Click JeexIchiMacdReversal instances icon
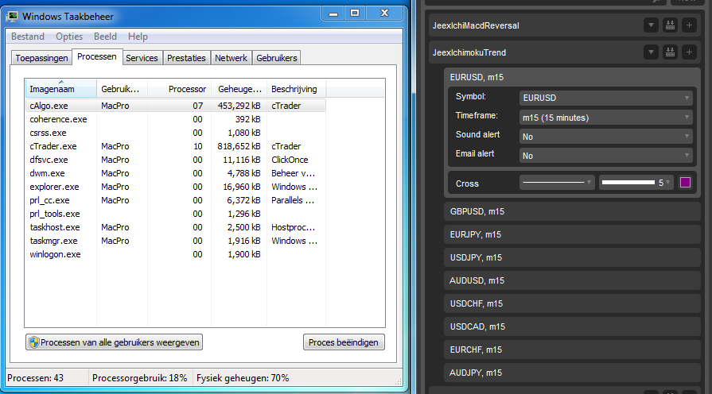Viewport: 712px width, 394px height. coord(670,25)
